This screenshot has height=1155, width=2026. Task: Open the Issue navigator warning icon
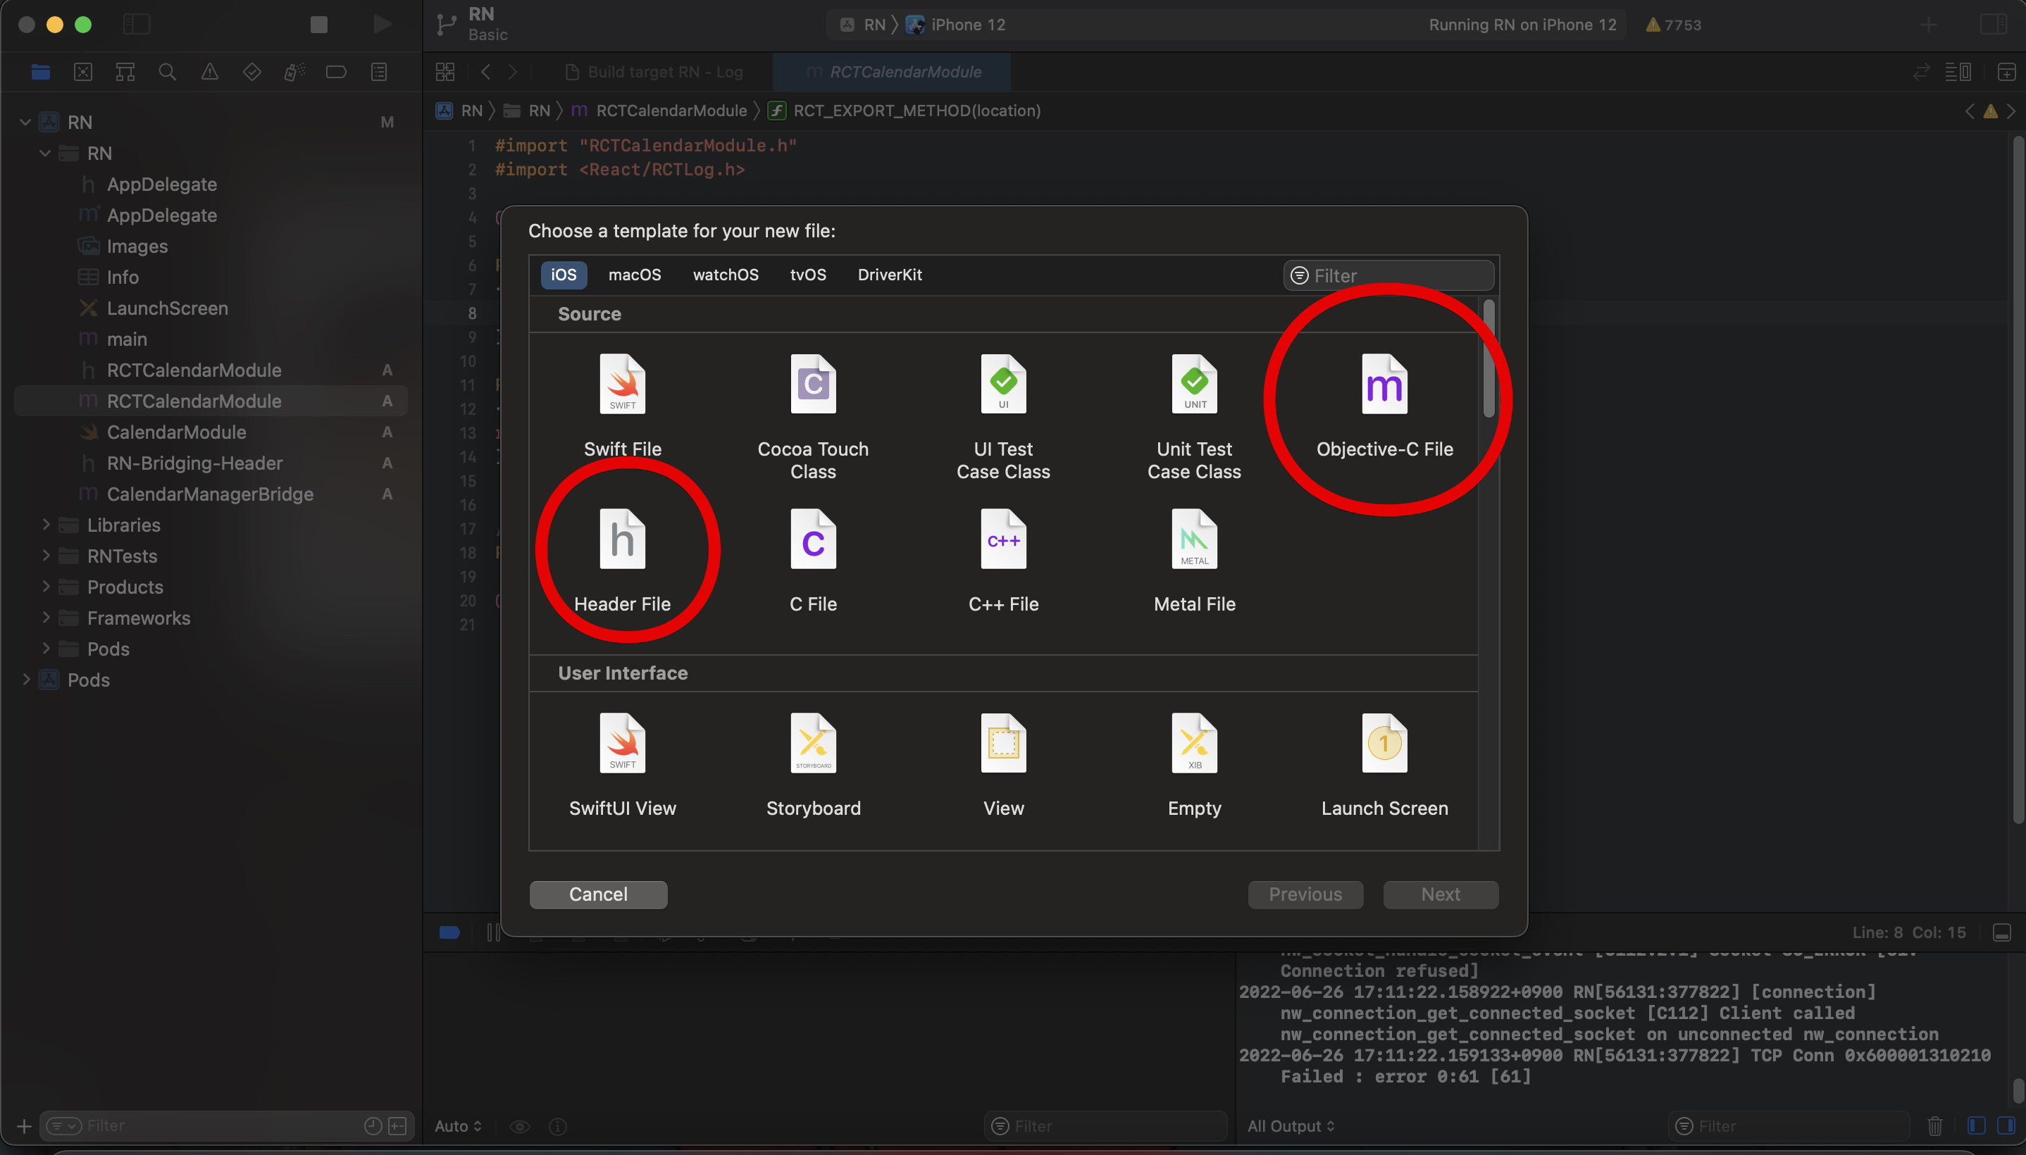pos(209,72)
